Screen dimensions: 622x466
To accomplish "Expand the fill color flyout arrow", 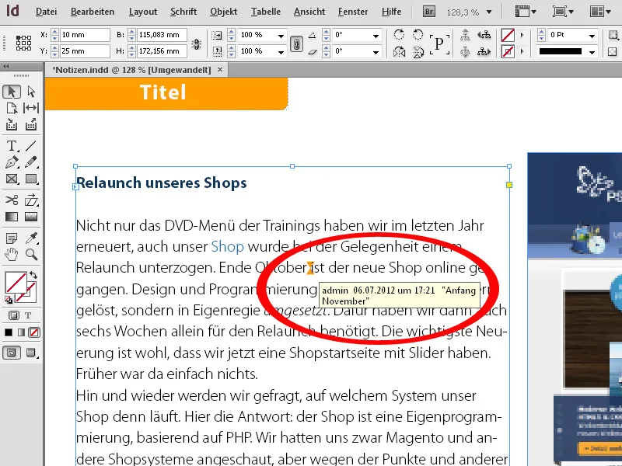I will pos(522,35).
